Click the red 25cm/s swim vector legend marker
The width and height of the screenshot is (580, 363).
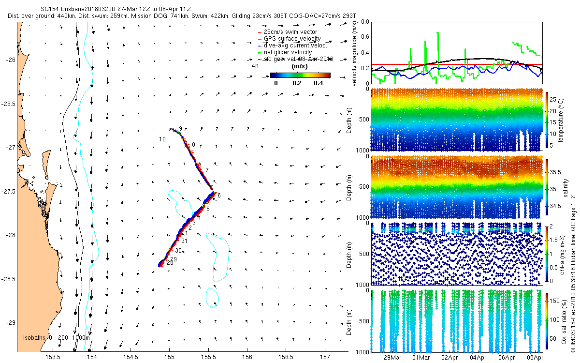tap(260, 32)
